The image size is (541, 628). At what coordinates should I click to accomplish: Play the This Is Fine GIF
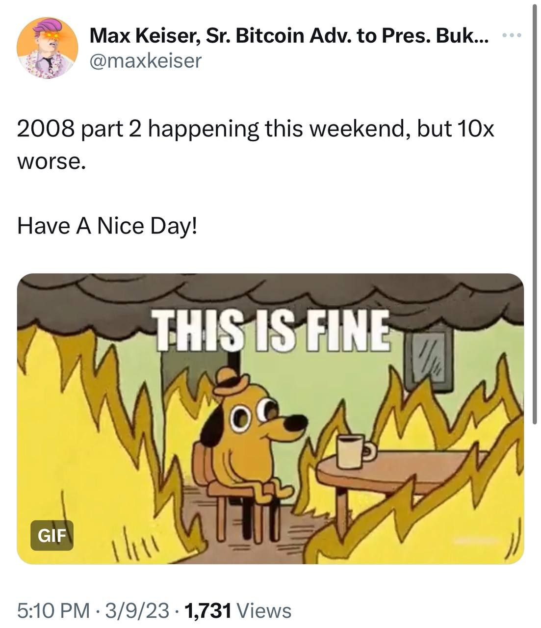270,419
